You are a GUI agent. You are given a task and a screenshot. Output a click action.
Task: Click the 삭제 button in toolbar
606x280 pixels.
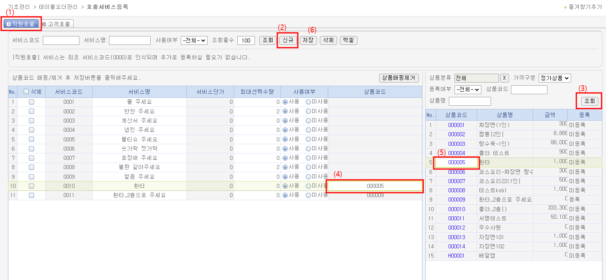(328, 40)
